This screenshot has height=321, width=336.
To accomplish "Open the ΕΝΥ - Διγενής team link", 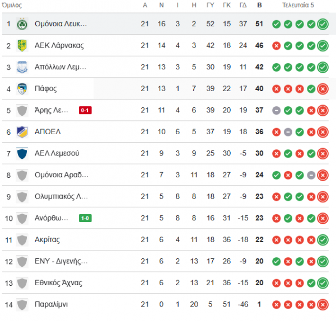I will pyautogui.click(x=61, y=261).
